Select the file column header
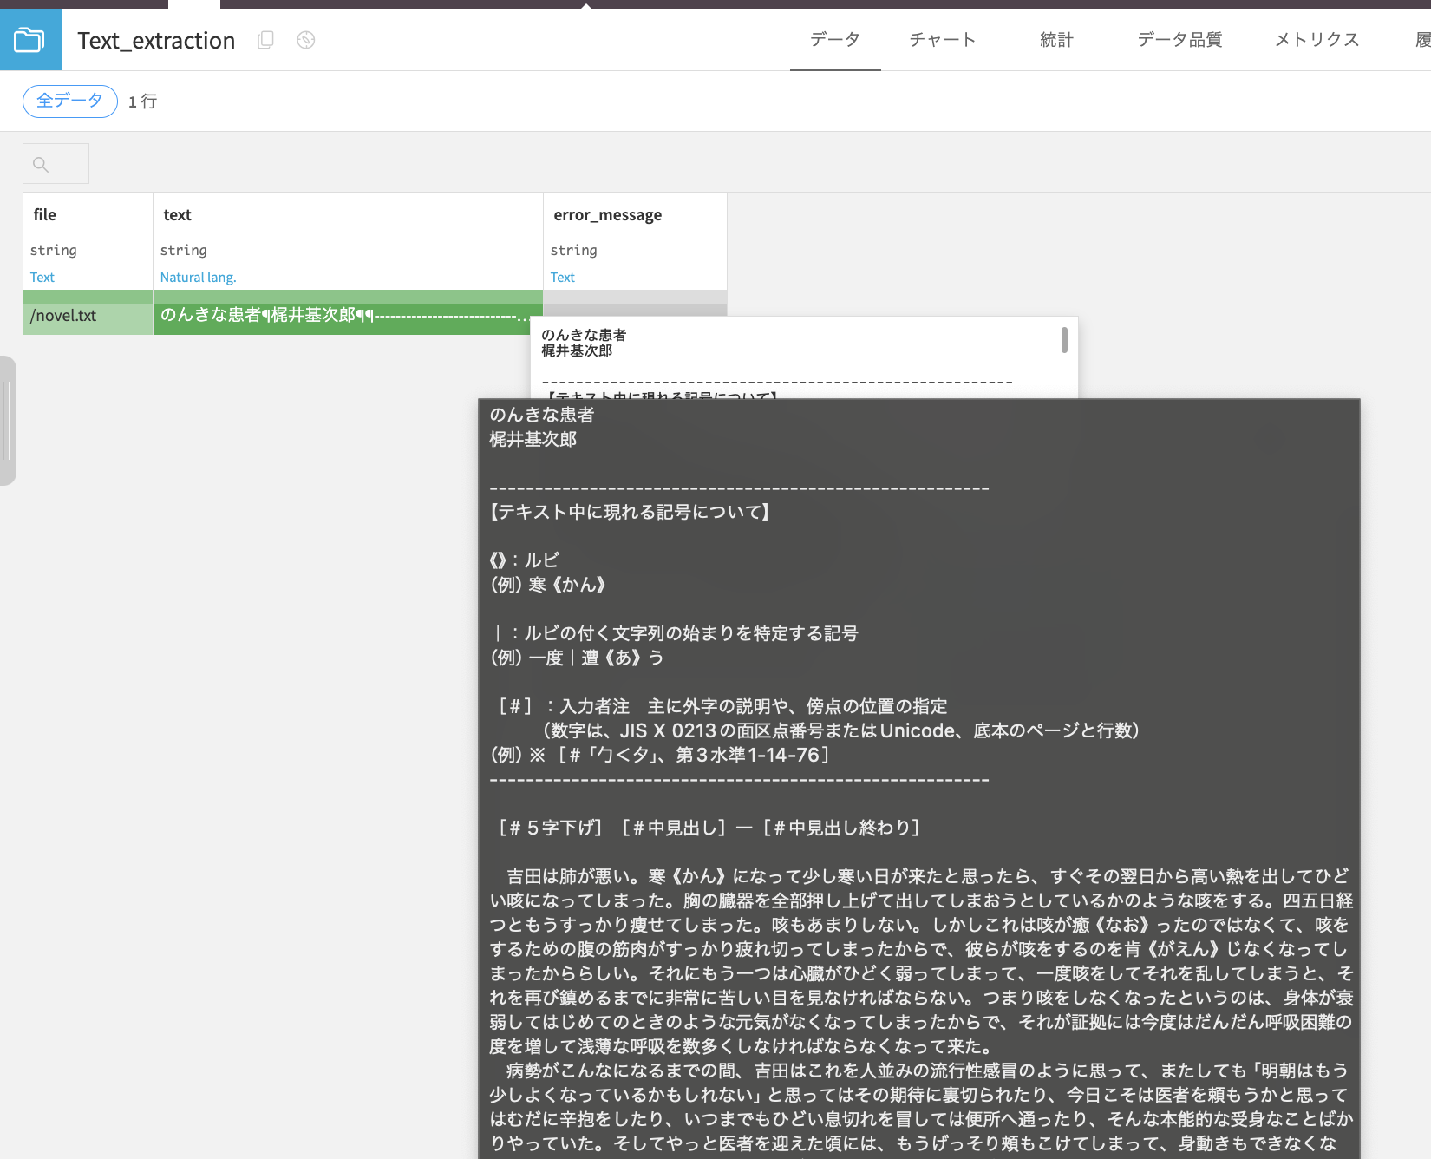The image size is (1431, 1159). click(x=45, y=215)
